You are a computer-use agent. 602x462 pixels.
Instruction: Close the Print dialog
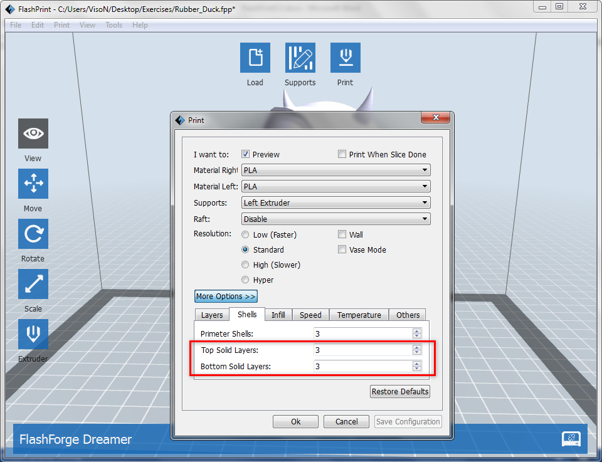[435, 117]
